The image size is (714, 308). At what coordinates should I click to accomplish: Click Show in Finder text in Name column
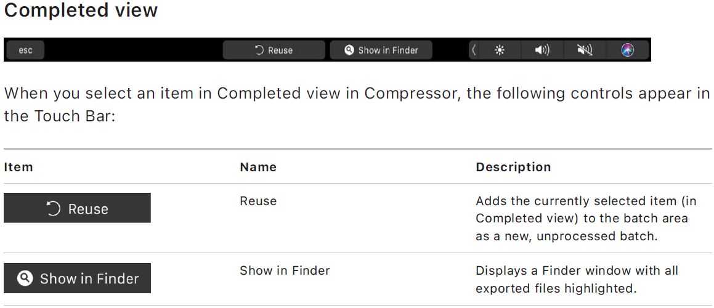tap(285, 270)
